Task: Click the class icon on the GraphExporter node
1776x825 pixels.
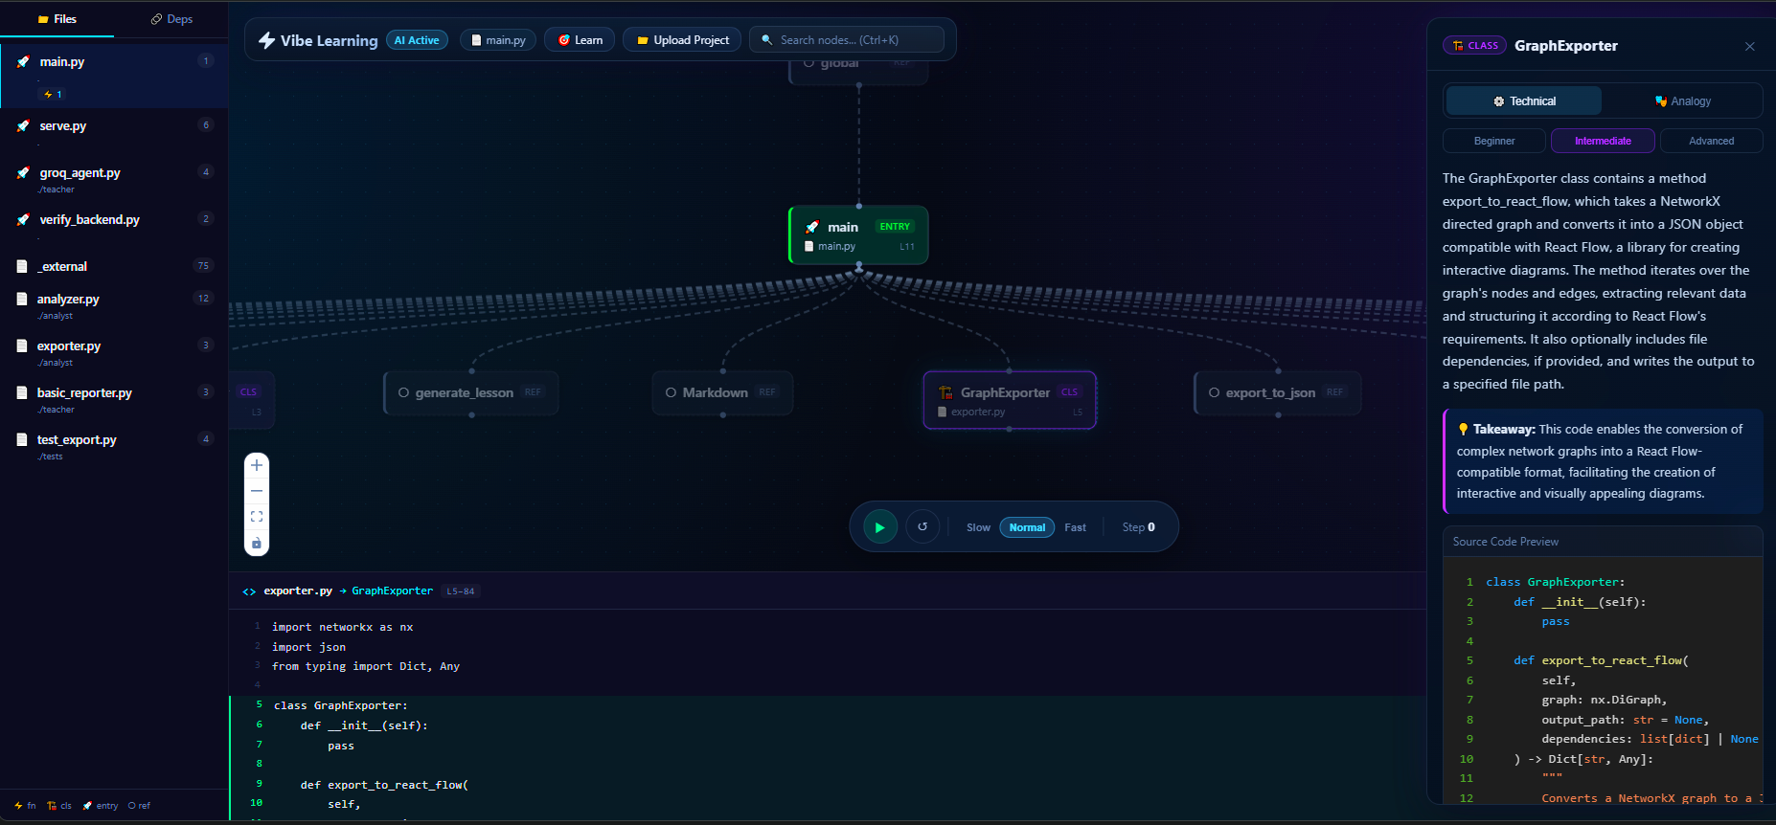Action: 945,392
